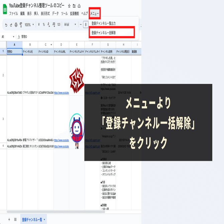Select row 4 header
The image size is (224, 224).
[x=3, y=146]
